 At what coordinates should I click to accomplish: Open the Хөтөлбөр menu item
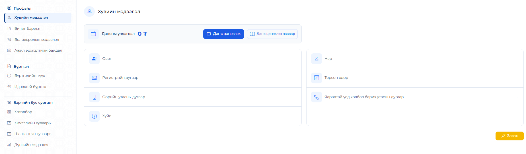click(x=38, y=112)
